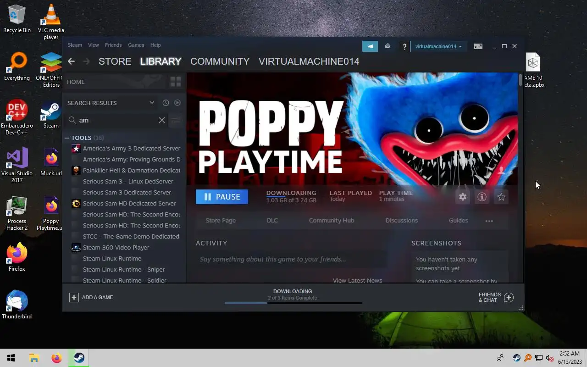Open File Explorer from the taskbar
Viewport: 587px width, 367px height.
tap(34, 358)
